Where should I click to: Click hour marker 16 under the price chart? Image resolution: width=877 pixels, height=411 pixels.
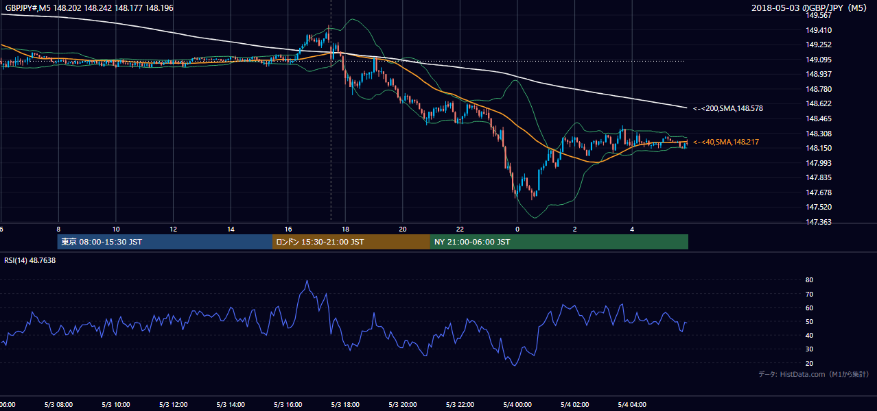(x=288, y=229)
